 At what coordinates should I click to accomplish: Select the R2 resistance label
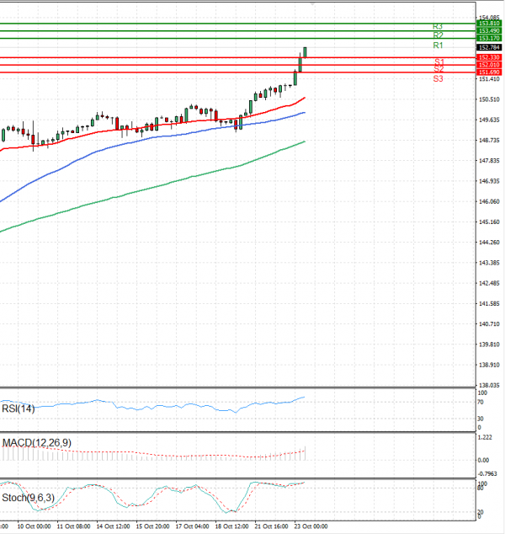pos(438,35)
